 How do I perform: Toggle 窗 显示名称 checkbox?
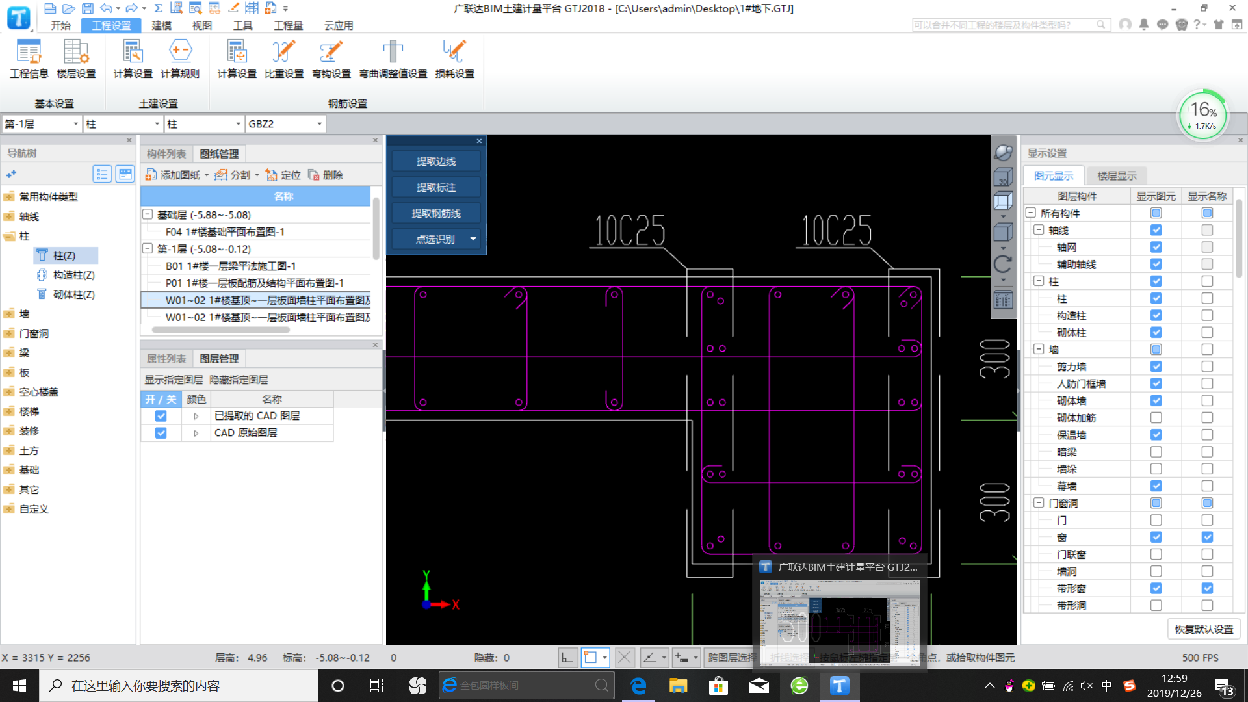coord(1207,537)
